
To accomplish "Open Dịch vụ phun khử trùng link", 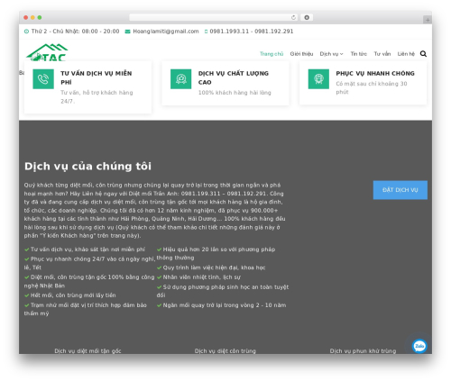I will tap(363, 350).
